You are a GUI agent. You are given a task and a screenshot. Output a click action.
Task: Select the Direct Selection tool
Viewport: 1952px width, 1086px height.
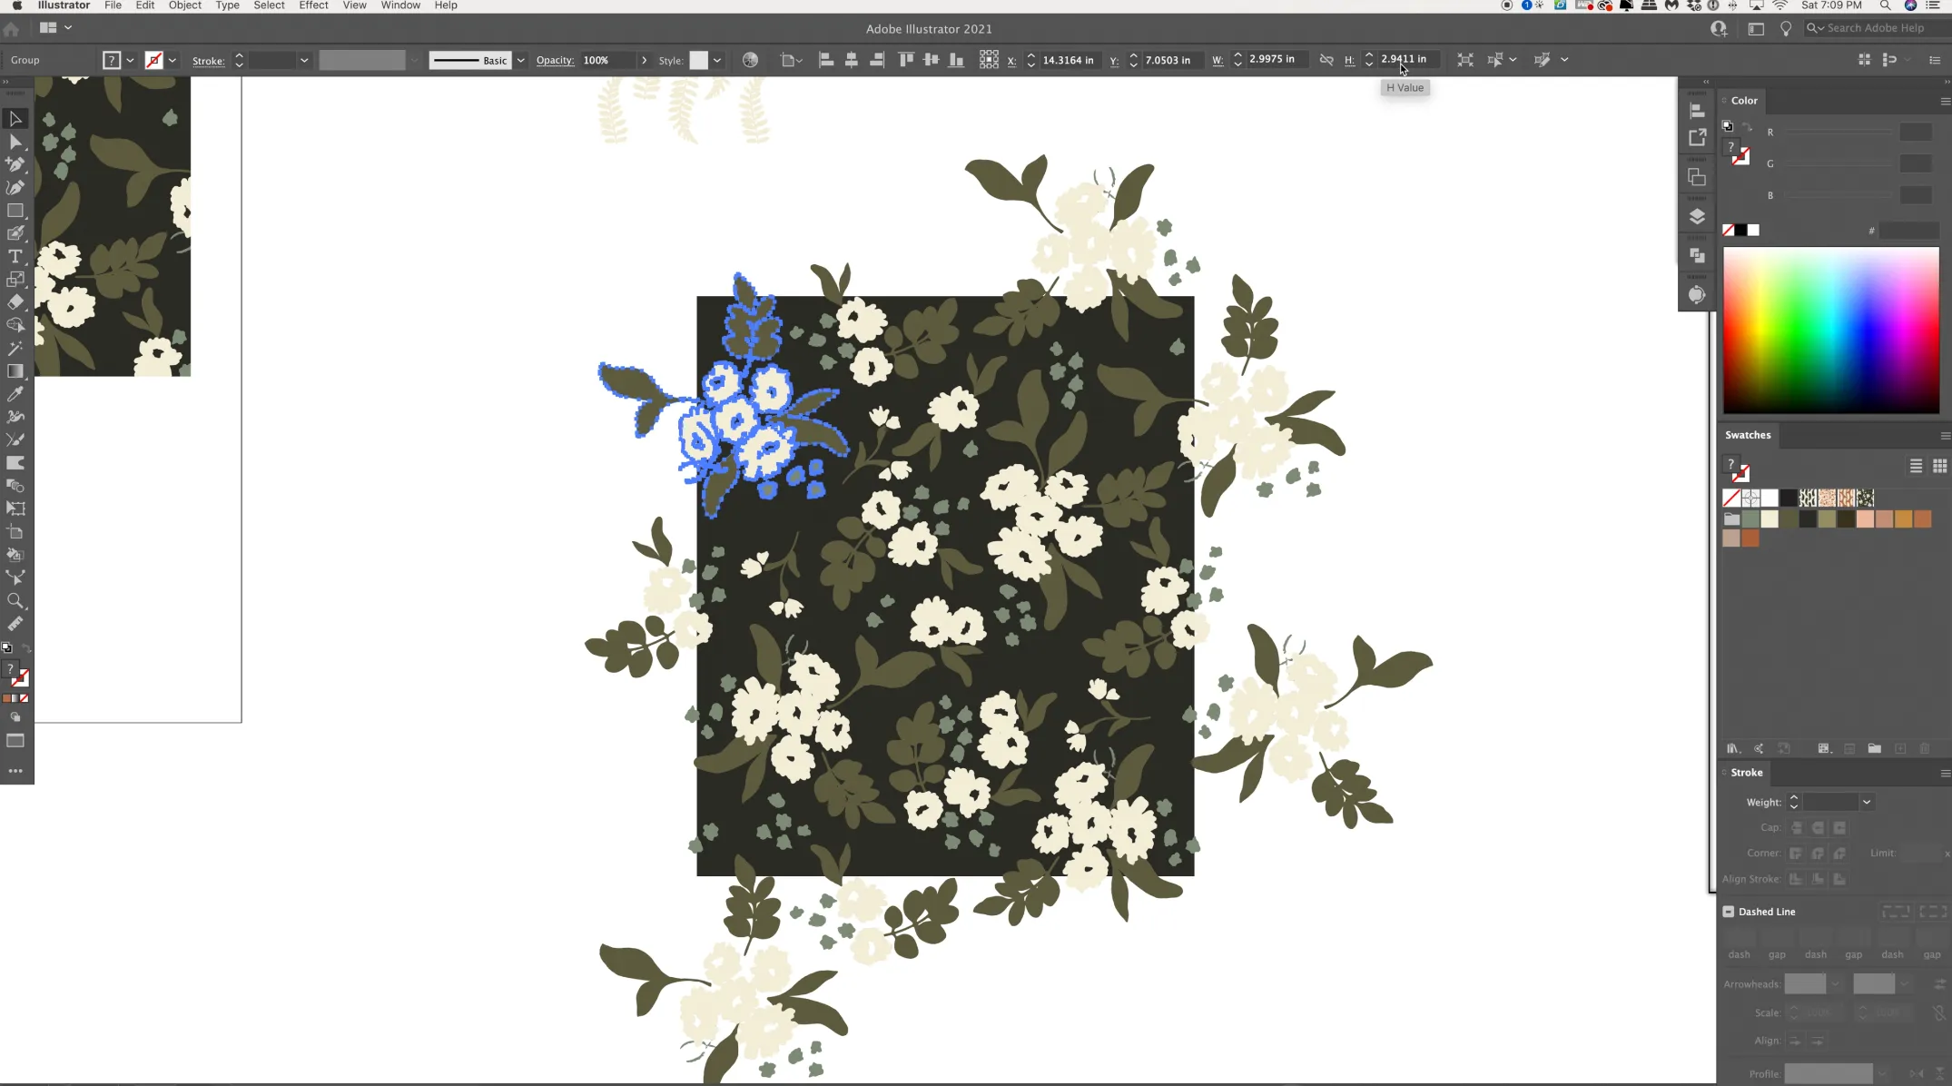pyautogui.click(x=15, y=142)
